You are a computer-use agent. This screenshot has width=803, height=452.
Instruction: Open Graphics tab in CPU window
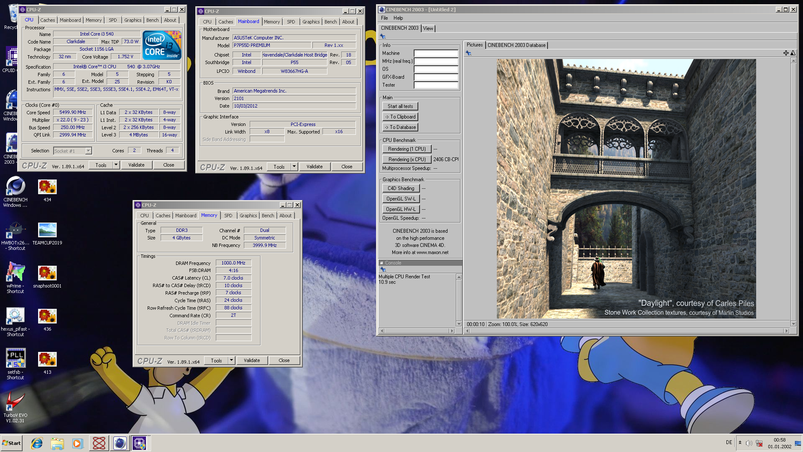[133, 20]
